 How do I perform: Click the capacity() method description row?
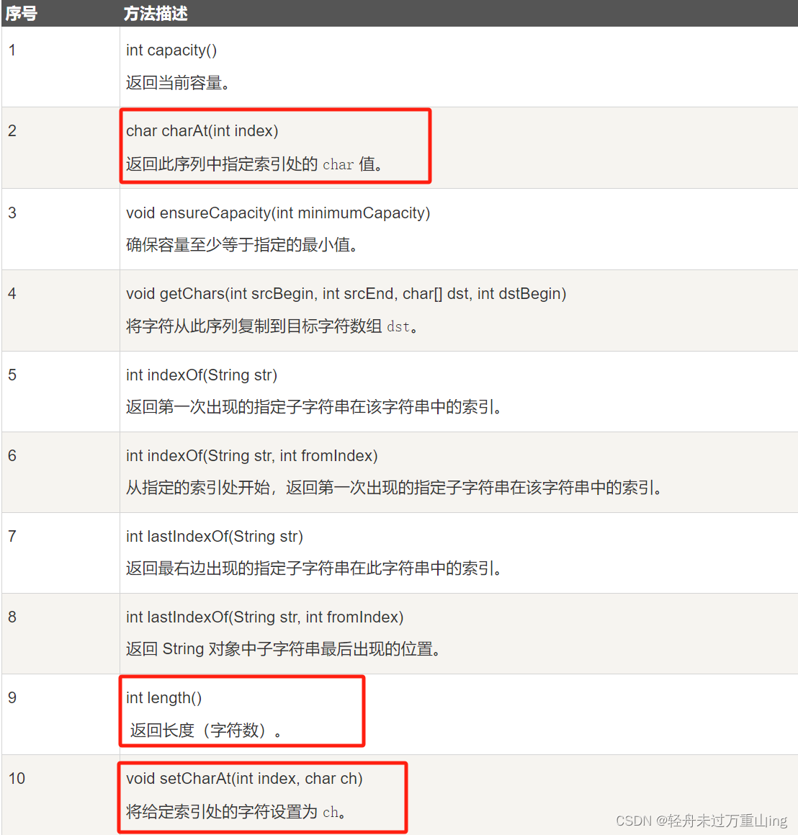[171, 50]
